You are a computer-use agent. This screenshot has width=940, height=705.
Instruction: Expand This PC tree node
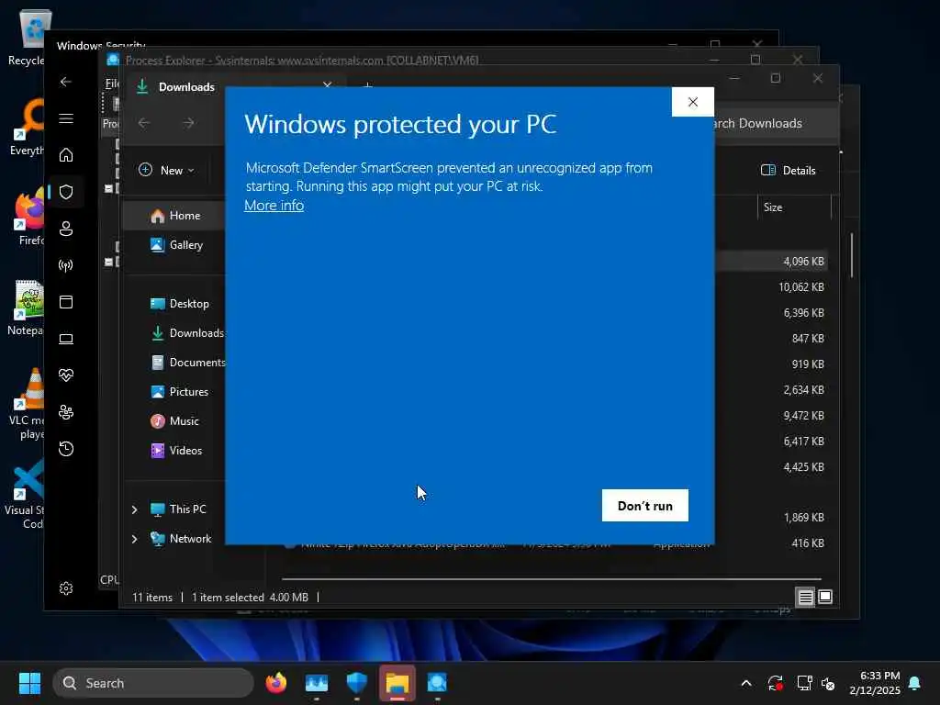(134, 509)
